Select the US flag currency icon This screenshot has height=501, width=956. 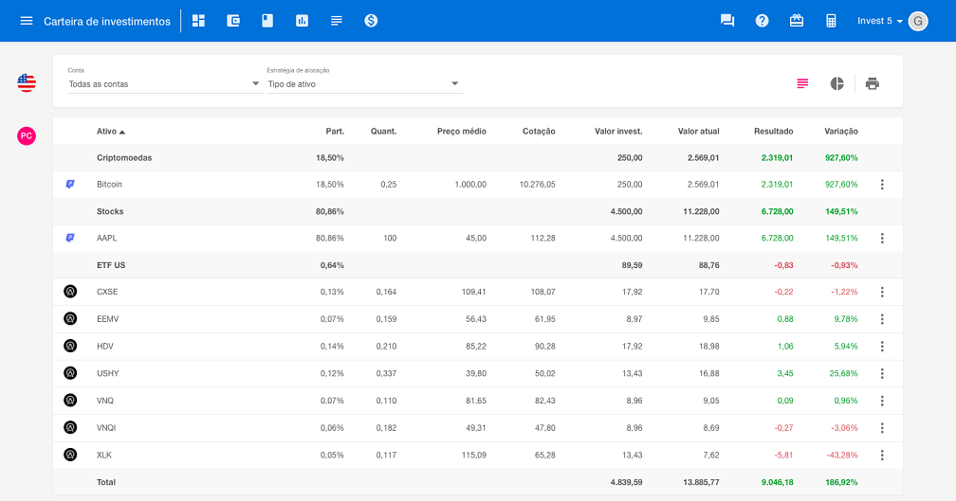tap(27, 83)
